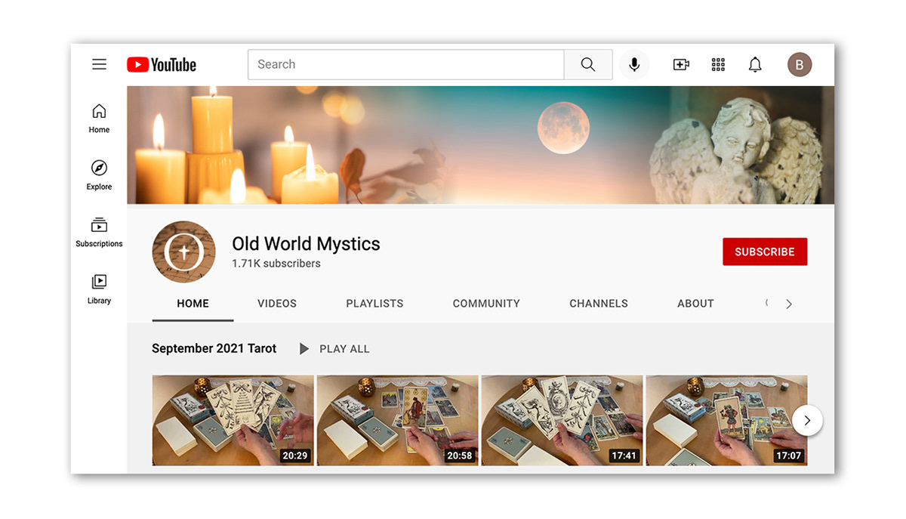
Task: Click the Old World Mystics channel name
Action: click(306, 243)
